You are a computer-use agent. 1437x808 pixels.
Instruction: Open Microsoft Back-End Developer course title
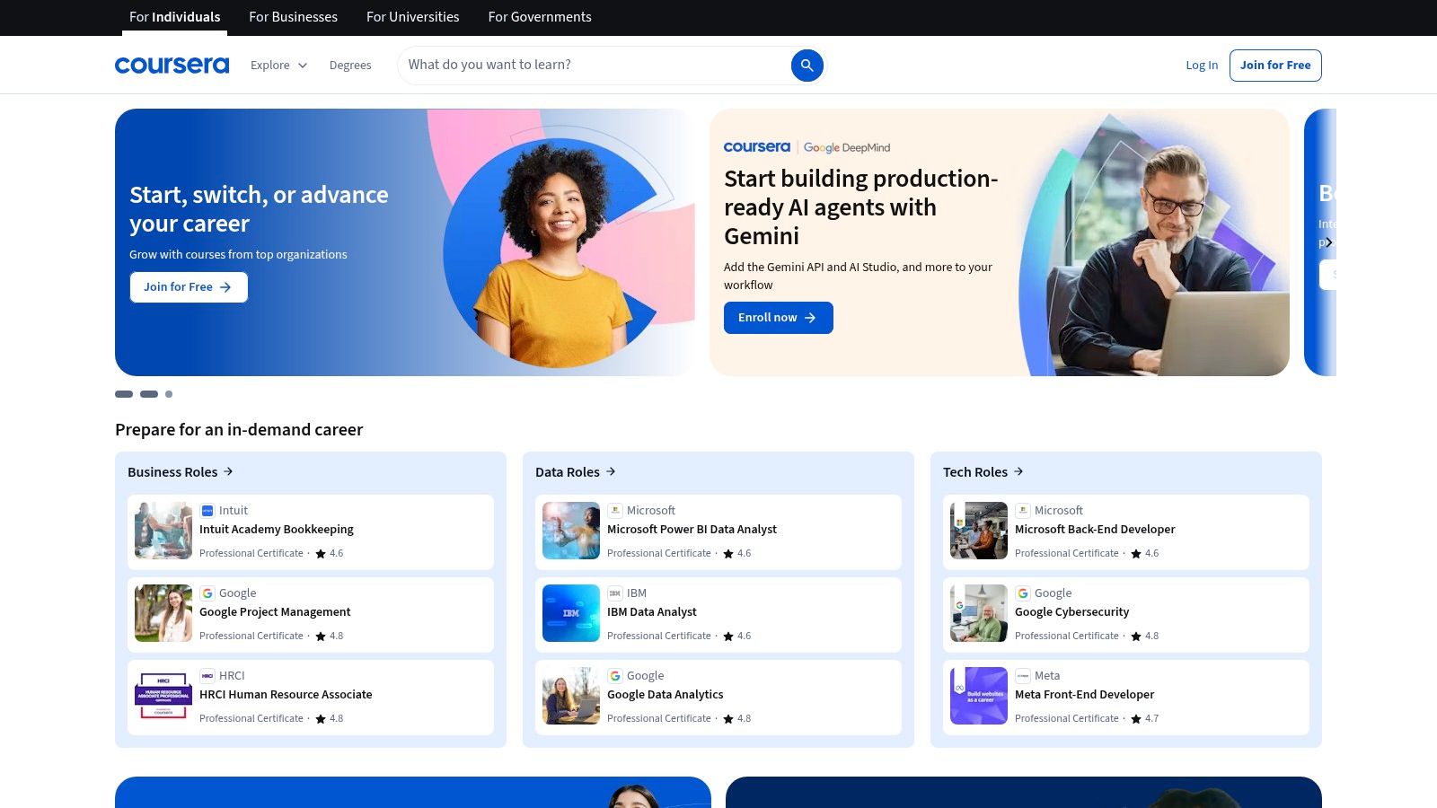1095,529
